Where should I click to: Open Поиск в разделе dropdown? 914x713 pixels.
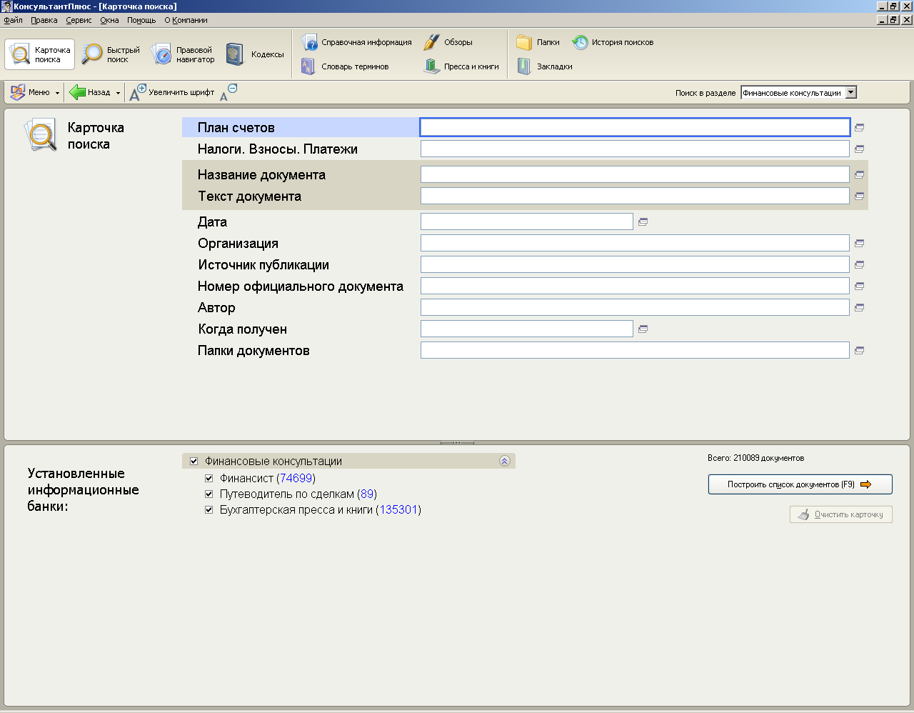tap(850, 93)
